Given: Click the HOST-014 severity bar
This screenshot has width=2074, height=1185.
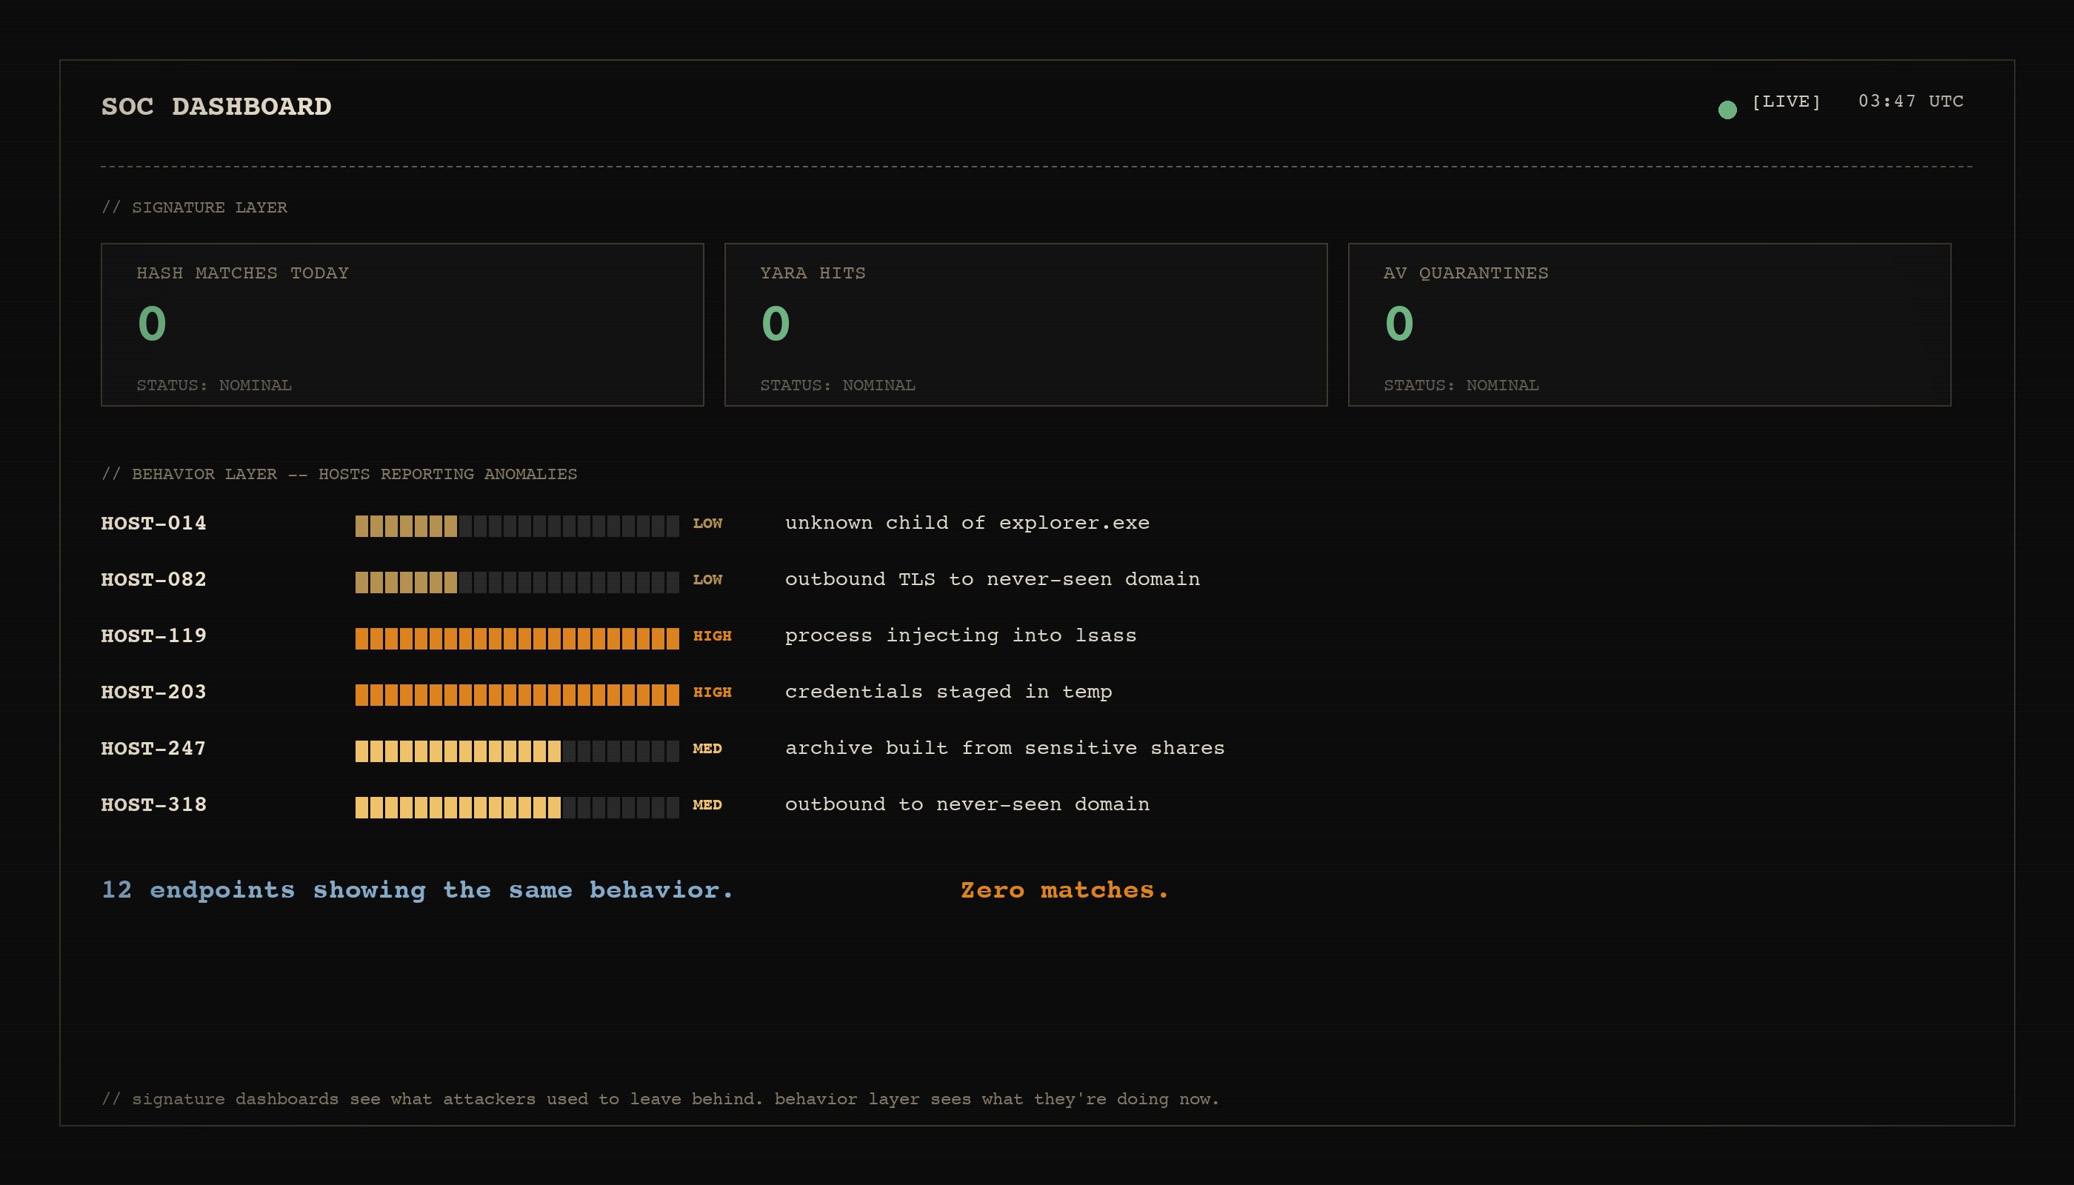Looking at the screenshot, I should [x=517, y=526].
